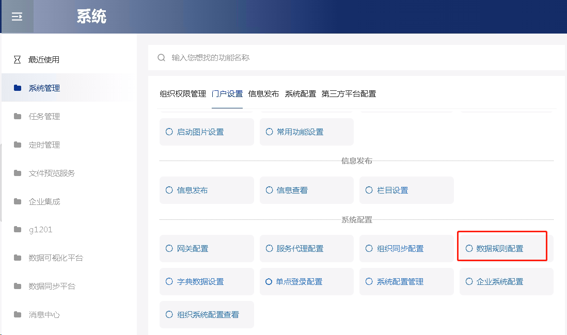The image size is (567, 335).
Task: Open 服务代理配置 function card
Action: (x=307, y=248)
